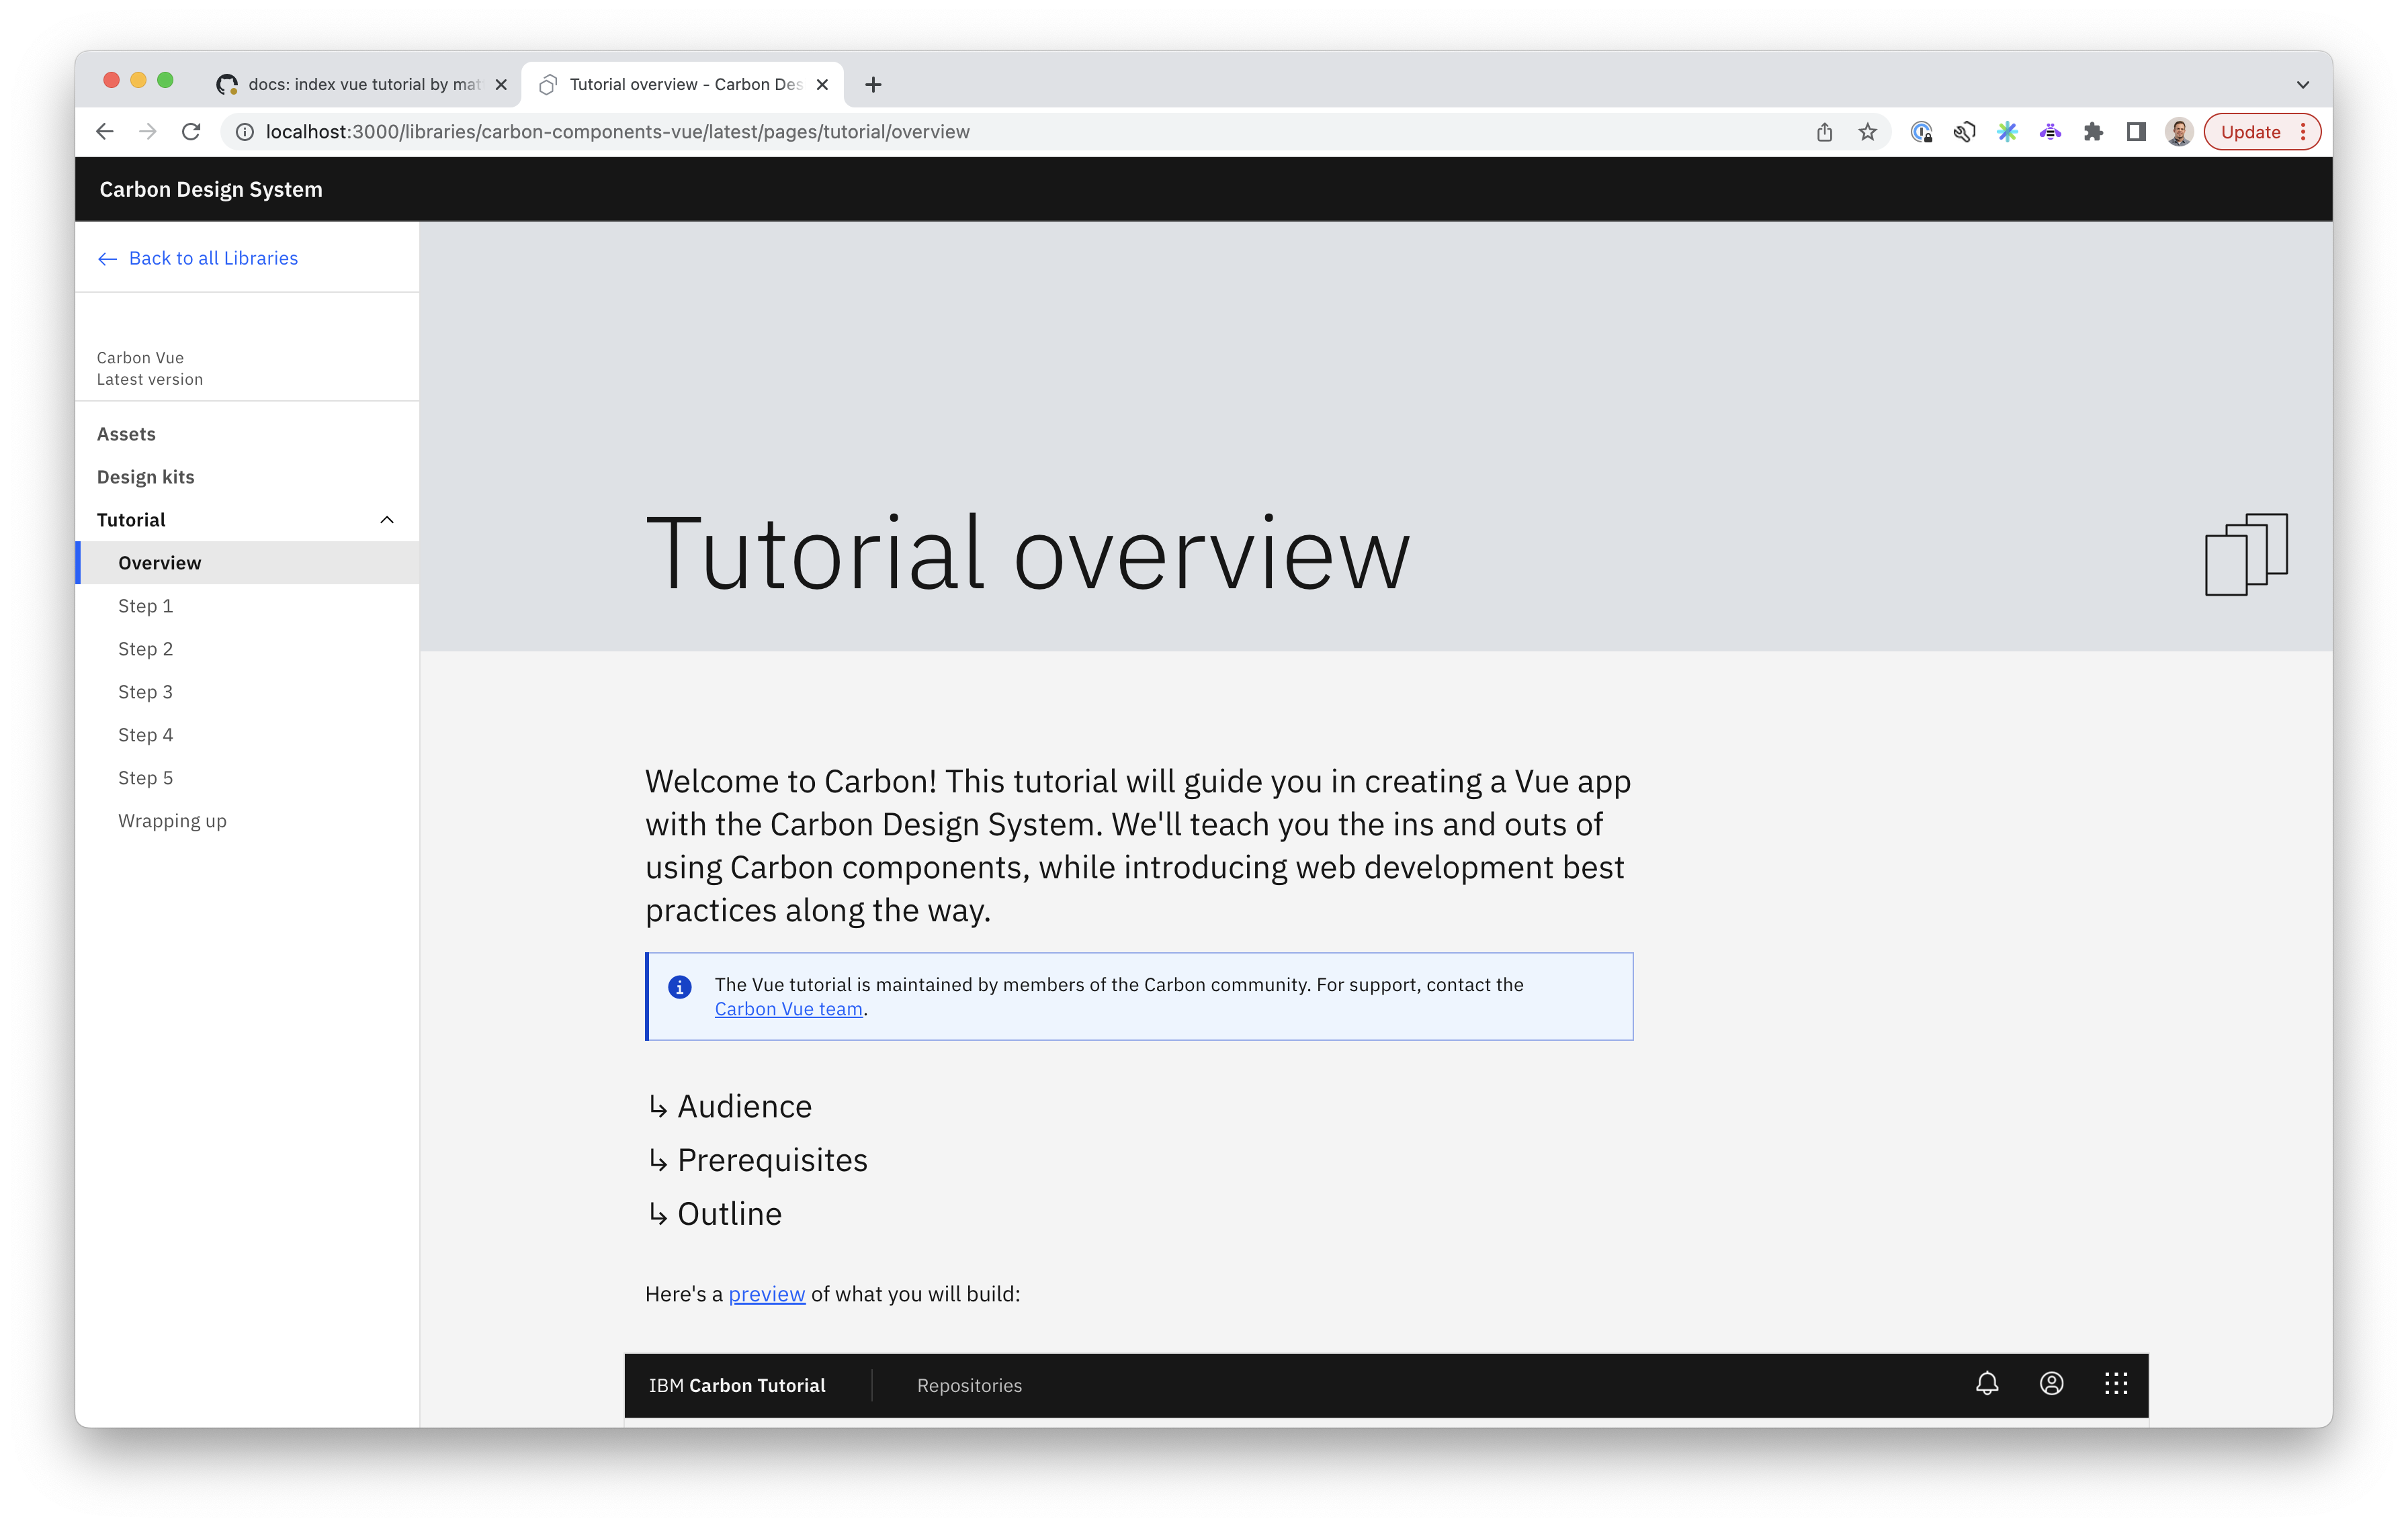Open the Extensions puzzle piece menu

2093,132
